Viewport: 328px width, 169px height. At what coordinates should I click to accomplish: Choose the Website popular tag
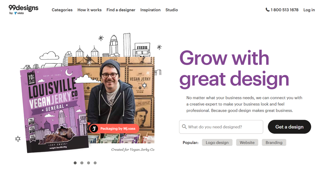tap(247, 143)
